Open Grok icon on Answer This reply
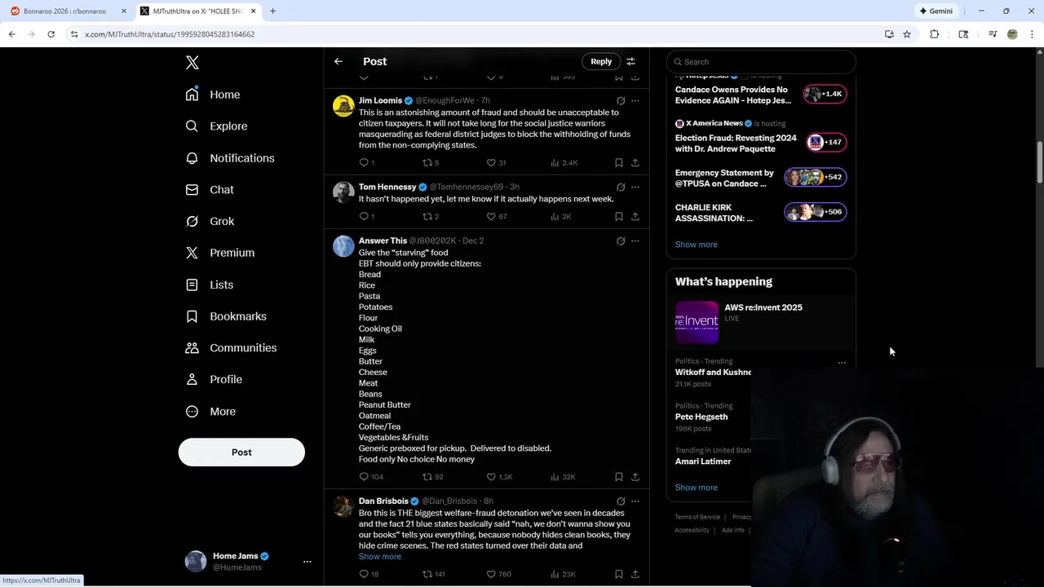Screen dimensions: 1044x587 click(x=621, y=241)
